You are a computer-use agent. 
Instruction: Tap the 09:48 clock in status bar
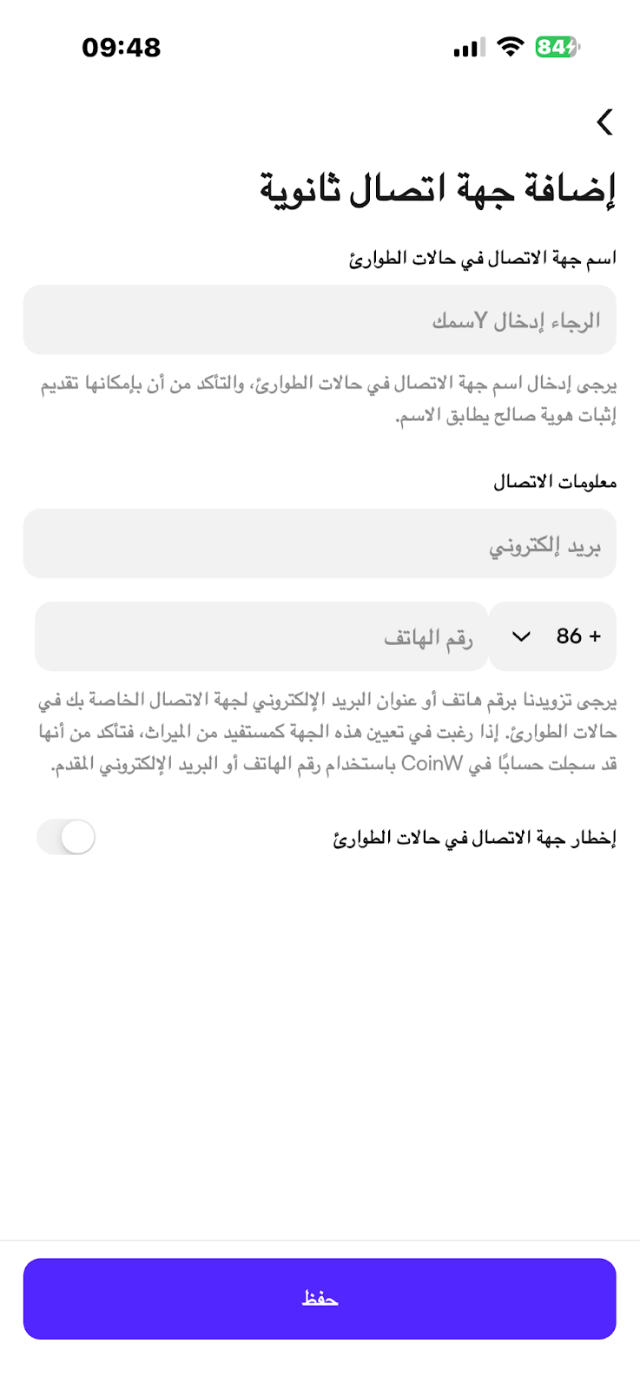pos(122,47)
